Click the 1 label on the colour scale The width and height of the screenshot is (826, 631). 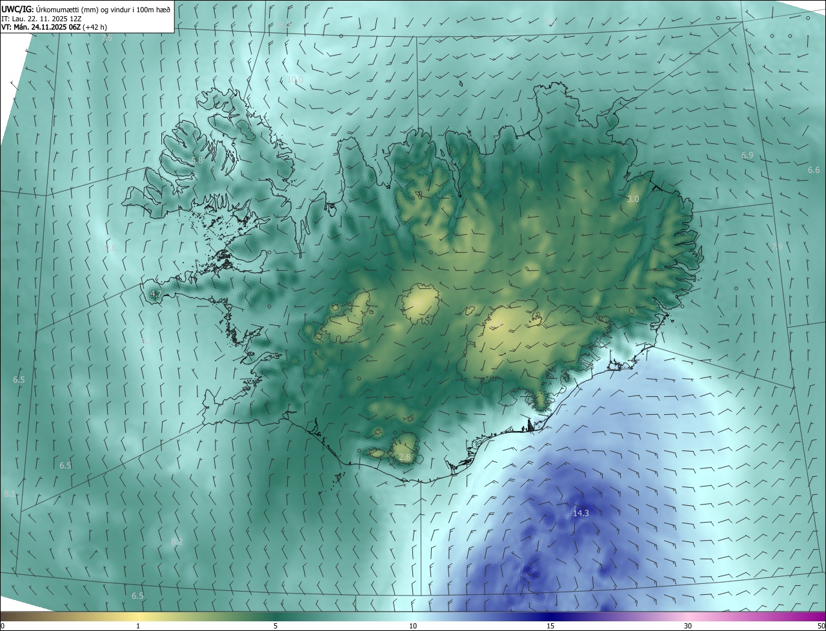pyautogui.click(x=138, y=626)
